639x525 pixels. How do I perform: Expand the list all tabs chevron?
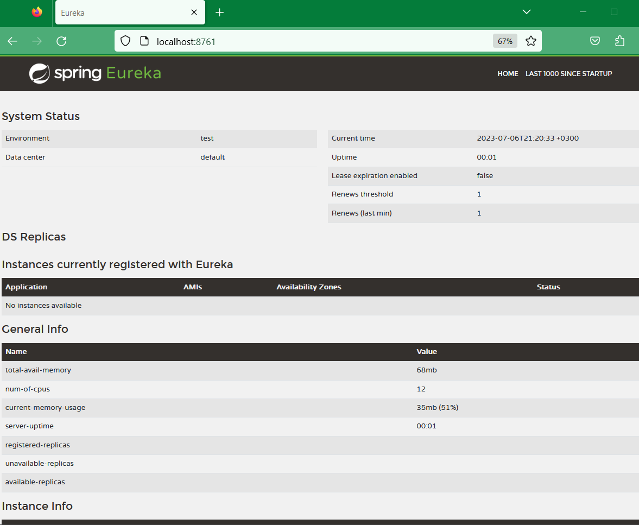tap(526, 12)
